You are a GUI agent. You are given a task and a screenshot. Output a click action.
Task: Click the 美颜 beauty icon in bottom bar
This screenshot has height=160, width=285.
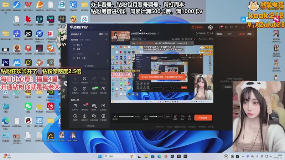click(175, 117)
